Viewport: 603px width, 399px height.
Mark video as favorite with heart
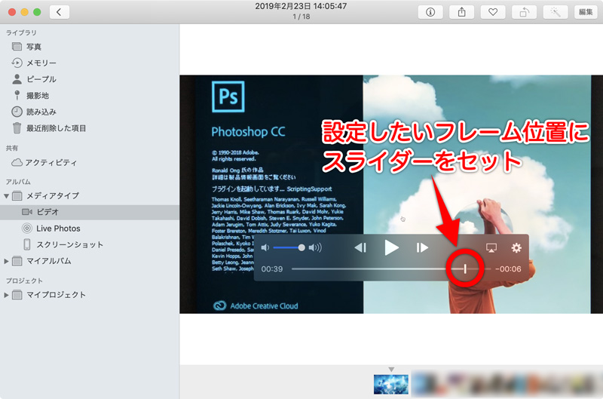click(493, 12)
